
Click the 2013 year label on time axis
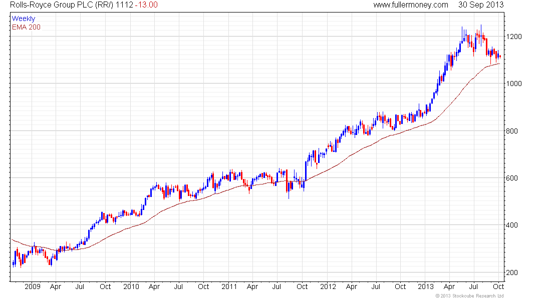[426, 286]
